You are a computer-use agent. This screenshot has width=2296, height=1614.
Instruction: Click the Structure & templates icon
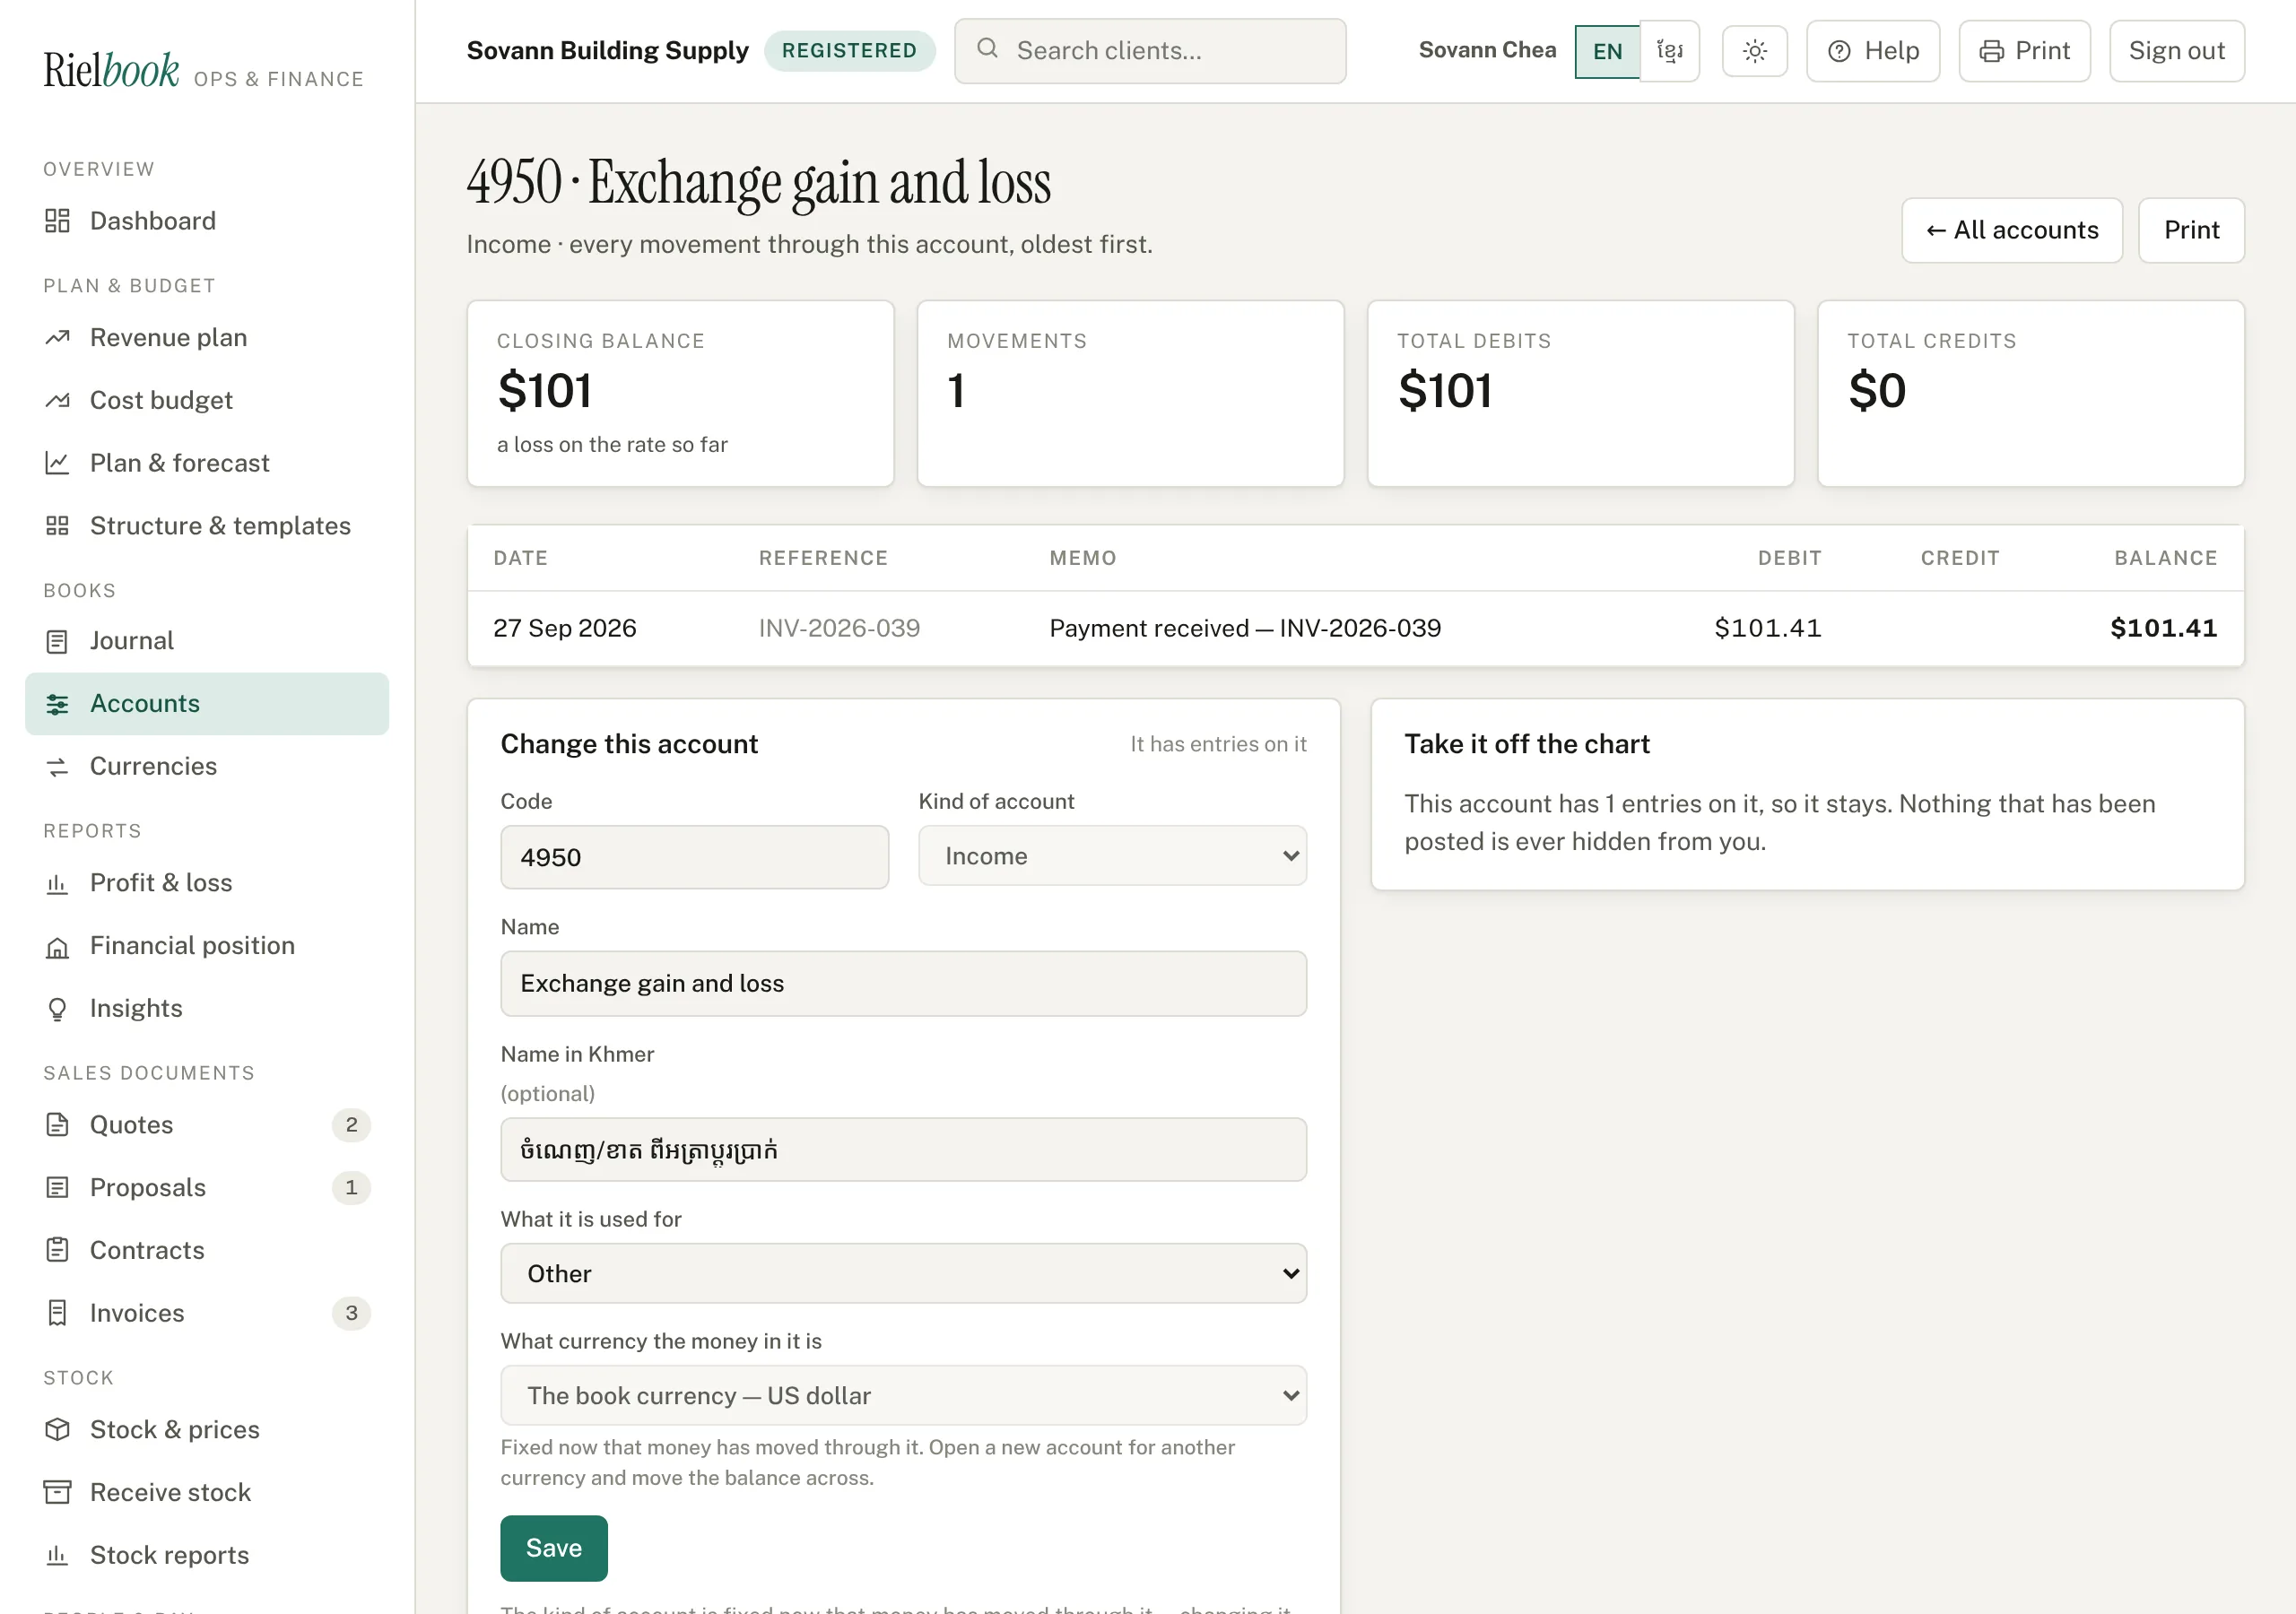pos(57,526)
